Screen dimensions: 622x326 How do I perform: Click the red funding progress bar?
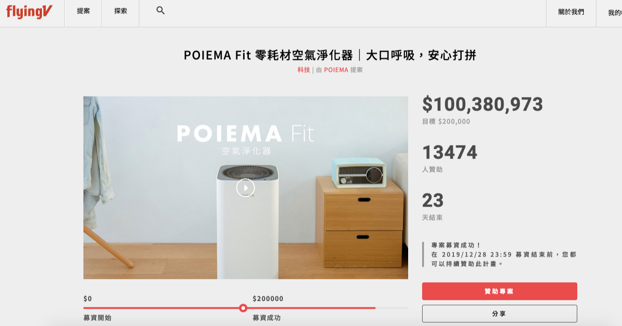[x=229, y=308]
